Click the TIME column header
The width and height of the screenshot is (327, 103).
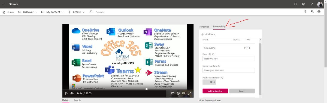(x=247, y=40)
